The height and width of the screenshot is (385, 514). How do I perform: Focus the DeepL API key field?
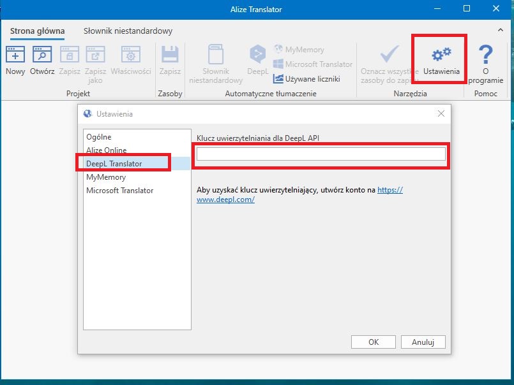click(x=321, y=154)
